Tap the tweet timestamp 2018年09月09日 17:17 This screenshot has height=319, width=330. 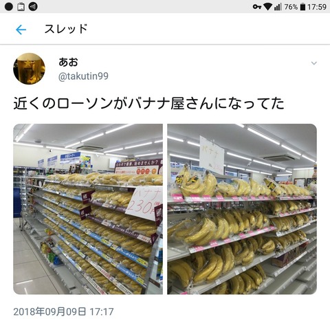(x=63, y=312)
